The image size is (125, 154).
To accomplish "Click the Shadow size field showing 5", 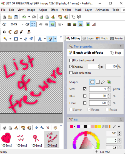I will point(94,67).
